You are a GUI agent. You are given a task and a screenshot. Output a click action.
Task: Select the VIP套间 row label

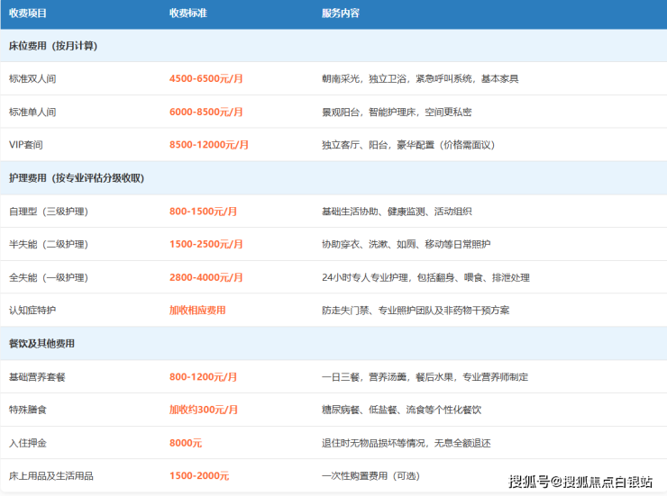(26, 145)
